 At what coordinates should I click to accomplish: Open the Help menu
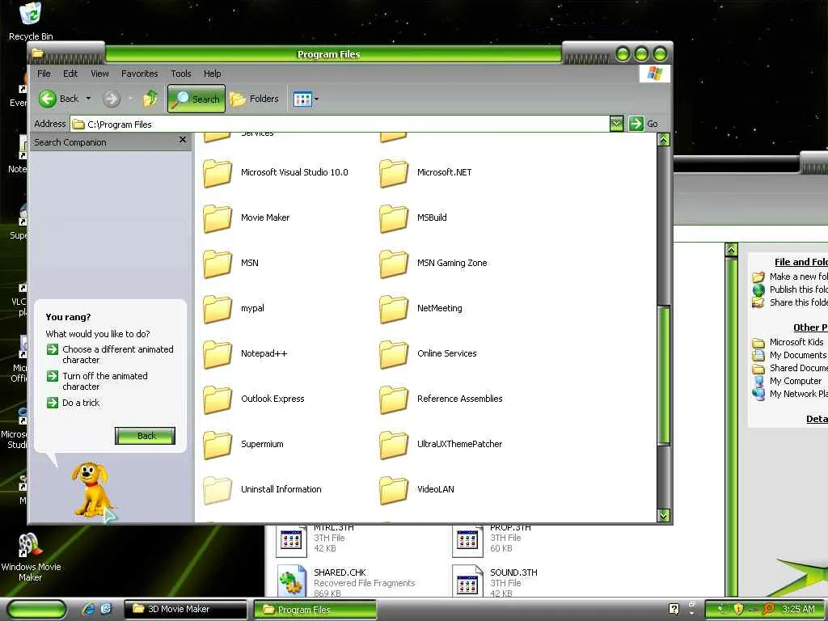(213, 74)
